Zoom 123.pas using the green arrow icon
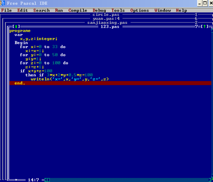The width and height of the screenshot is (213, 182). pos(204,27)
